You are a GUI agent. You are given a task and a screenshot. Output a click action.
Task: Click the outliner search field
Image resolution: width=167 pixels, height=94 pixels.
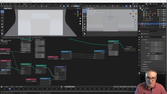(x=152, y=6)
